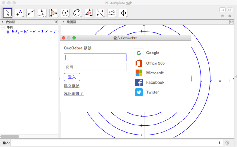
Task: Select the list1 equation entry
Action: click(x=35, y=32)
